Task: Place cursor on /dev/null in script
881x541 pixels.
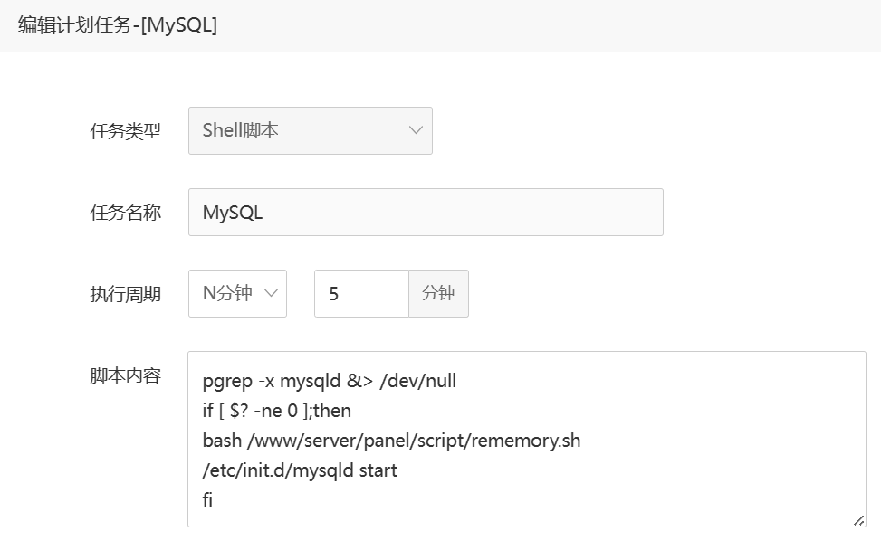Action: (417, 381)
